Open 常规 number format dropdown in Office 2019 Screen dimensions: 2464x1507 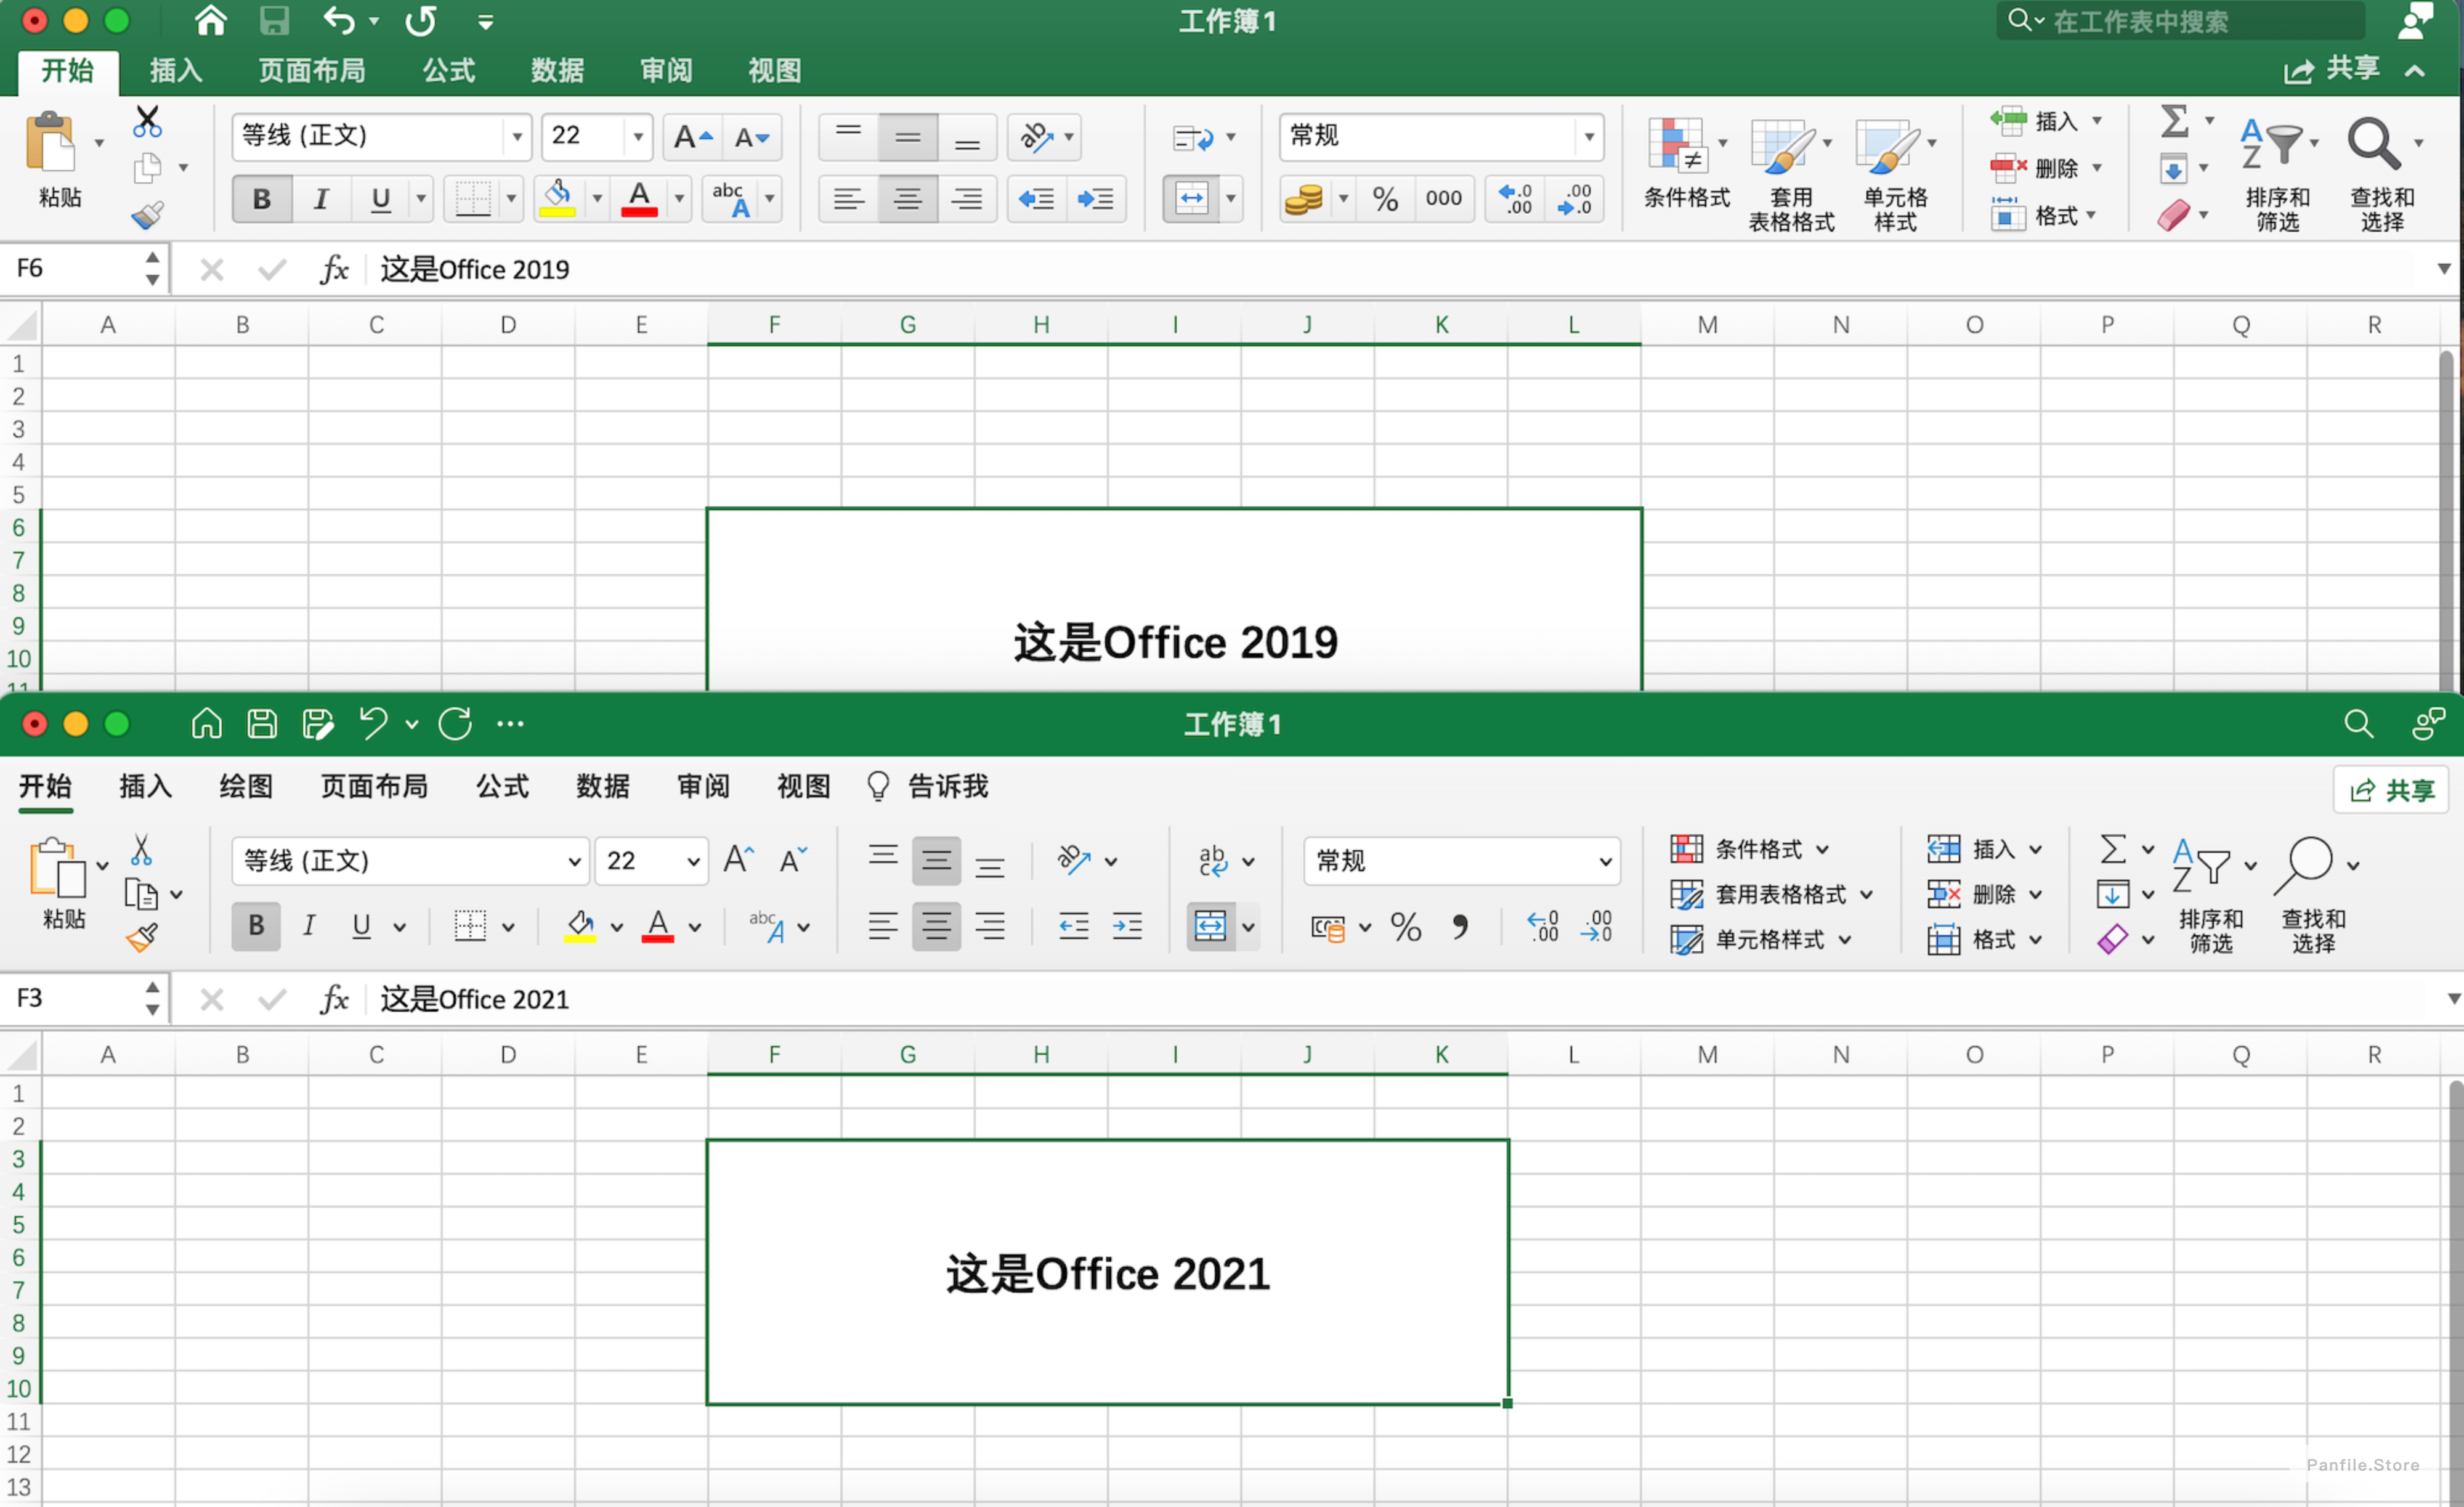(x=1589, y=137)
